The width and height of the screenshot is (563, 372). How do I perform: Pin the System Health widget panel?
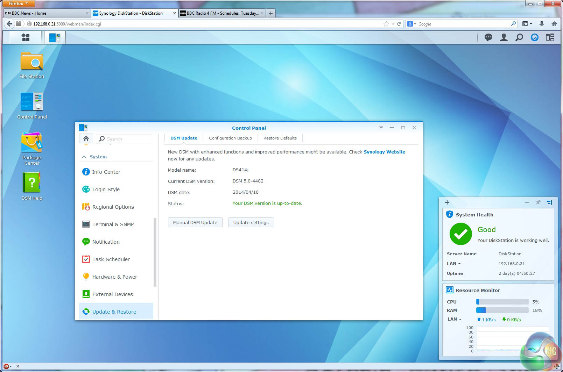[x=538, y=202]
